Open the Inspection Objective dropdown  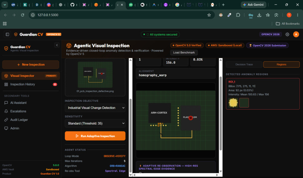click(95, 108)
